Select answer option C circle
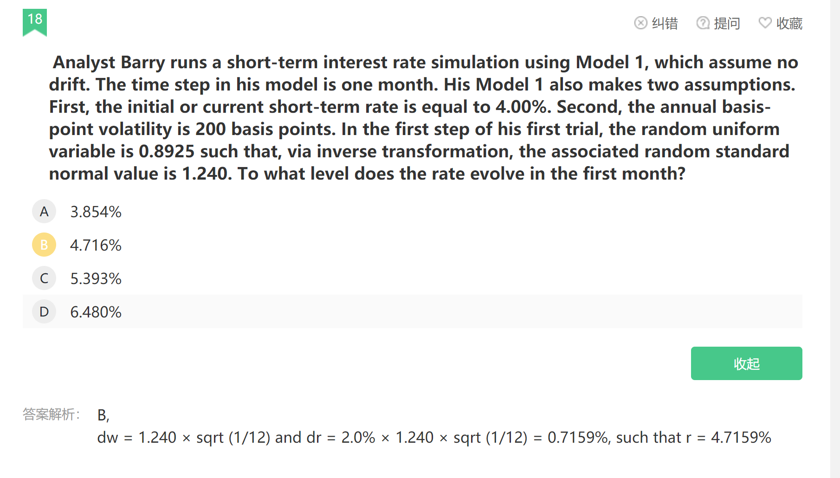 coord(44,278)
